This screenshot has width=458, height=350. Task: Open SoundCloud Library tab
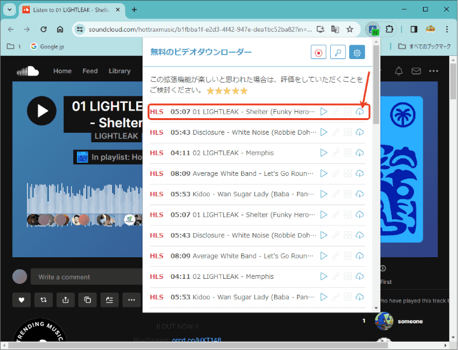[120, 71]
